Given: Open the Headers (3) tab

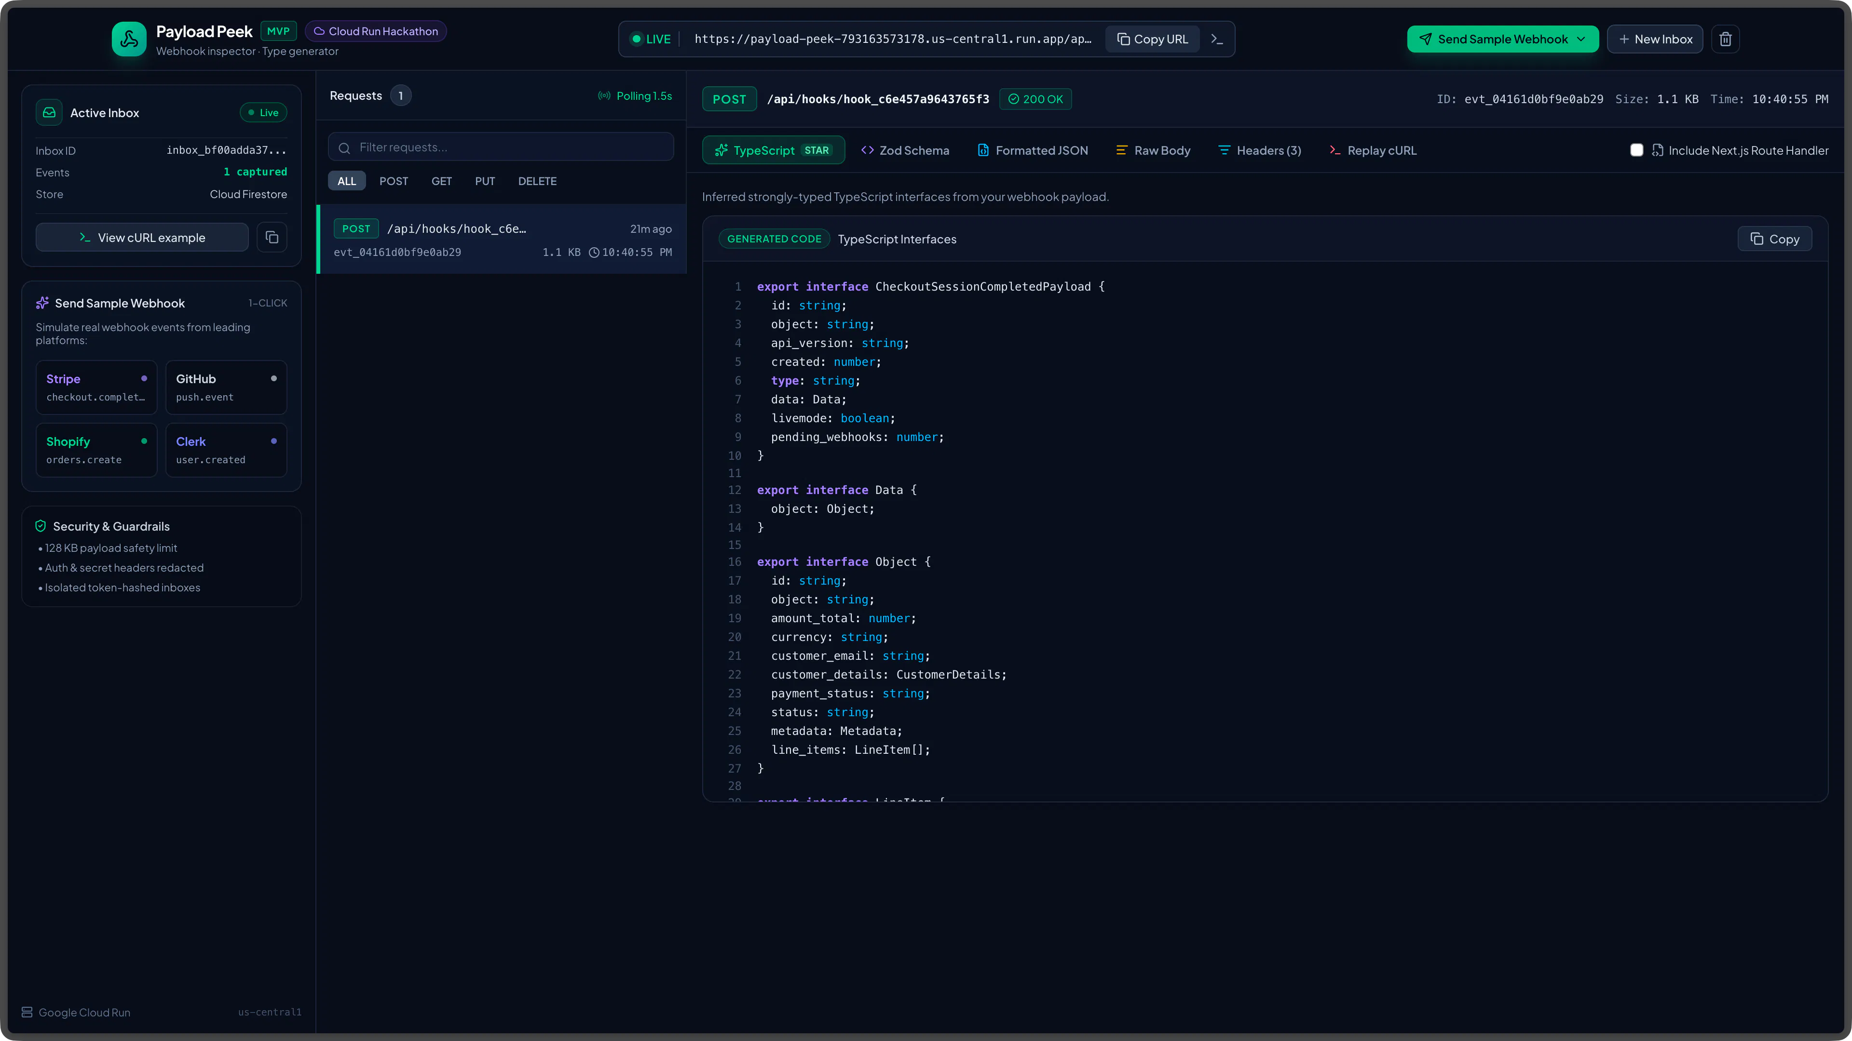Looking at the screenshot, I should (x=1260, y=150).
